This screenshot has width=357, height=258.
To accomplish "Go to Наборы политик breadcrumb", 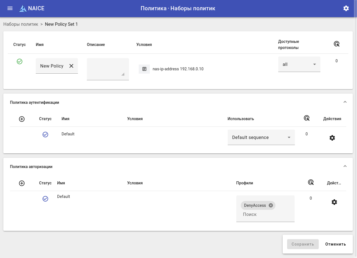I will (x=21, y=24).
